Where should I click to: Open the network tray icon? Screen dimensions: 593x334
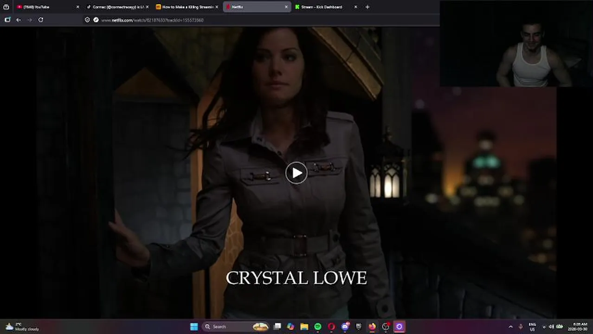pos(544,327)
